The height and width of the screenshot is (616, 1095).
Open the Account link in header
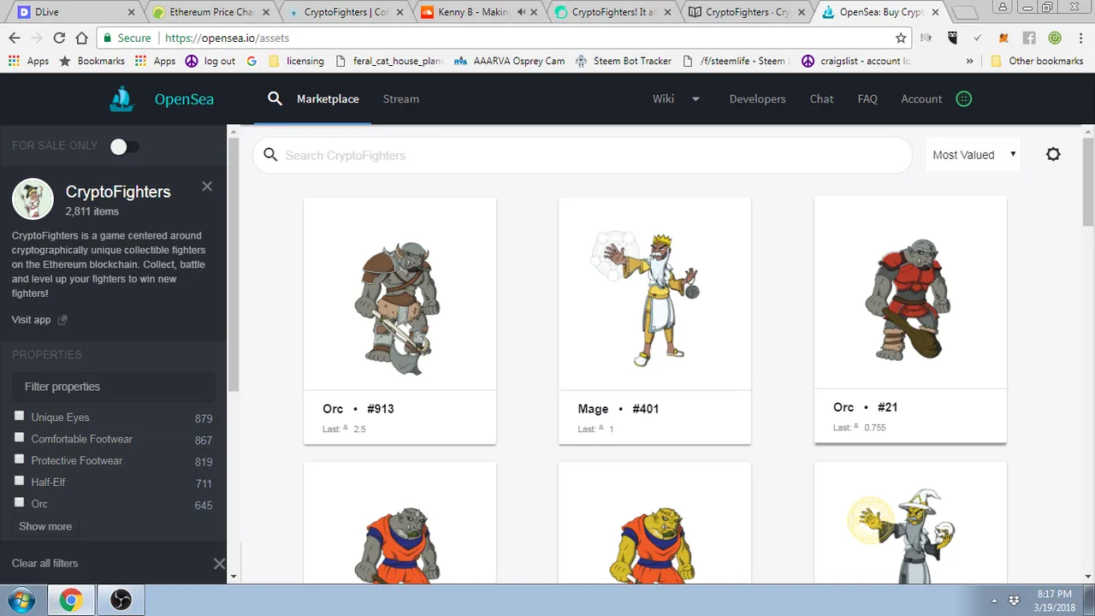tap(921, 99)
